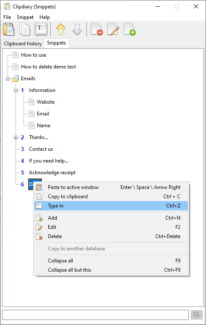Select the How to use snippet

(x=34, y=55)
